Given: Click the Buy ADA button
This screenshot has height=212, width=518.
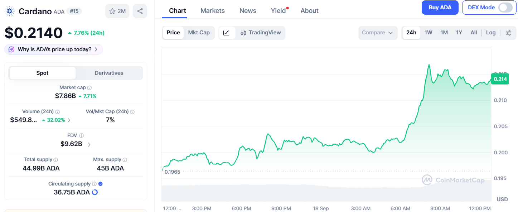Looking at the screenshot, I should pos(440,8).
